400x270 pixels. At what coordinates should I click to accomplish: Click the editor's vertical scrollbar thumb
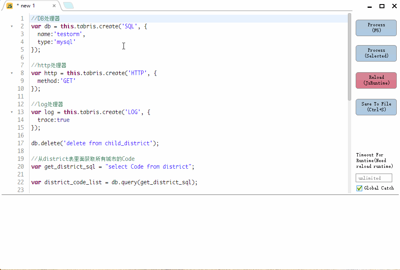350,57
